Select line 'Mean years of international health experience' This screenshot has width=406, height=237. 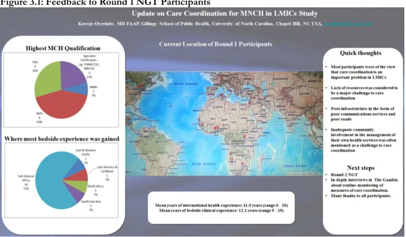(221, 206)
